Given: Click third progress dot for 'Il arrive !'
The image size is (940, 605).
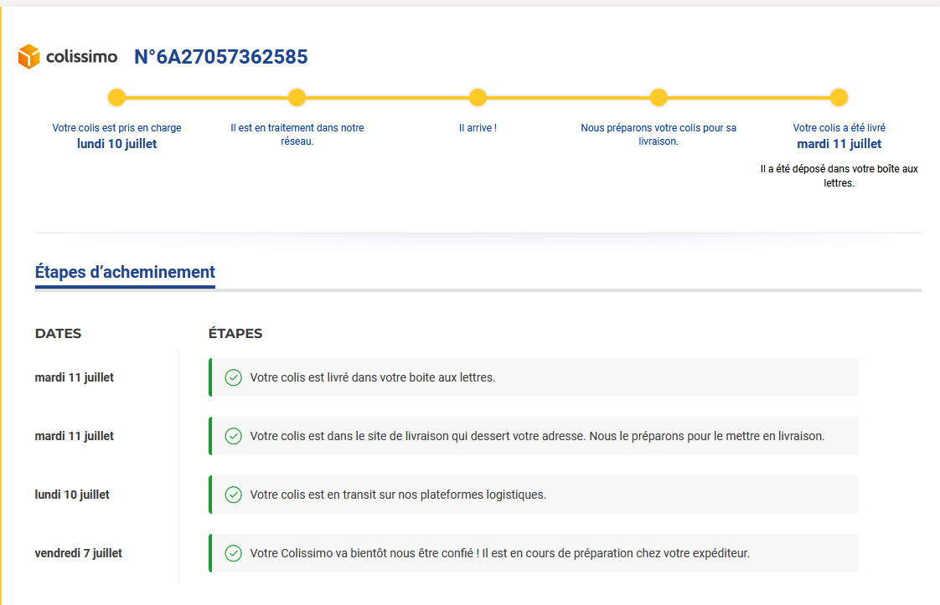Looking at the screenshot, I should pos(478,98).
